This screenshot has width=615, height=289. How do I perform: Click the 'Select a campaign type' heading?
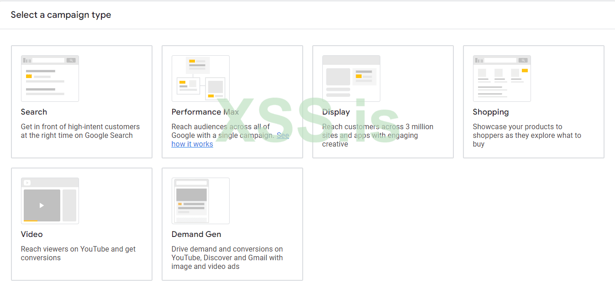point(61,15)
